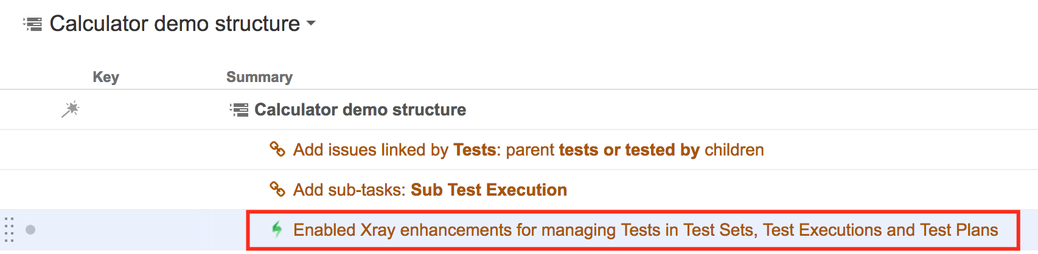1038x254 pixels.
Task: Click bold 'Tests' link type in generator row
Action: tap(475, 150)
